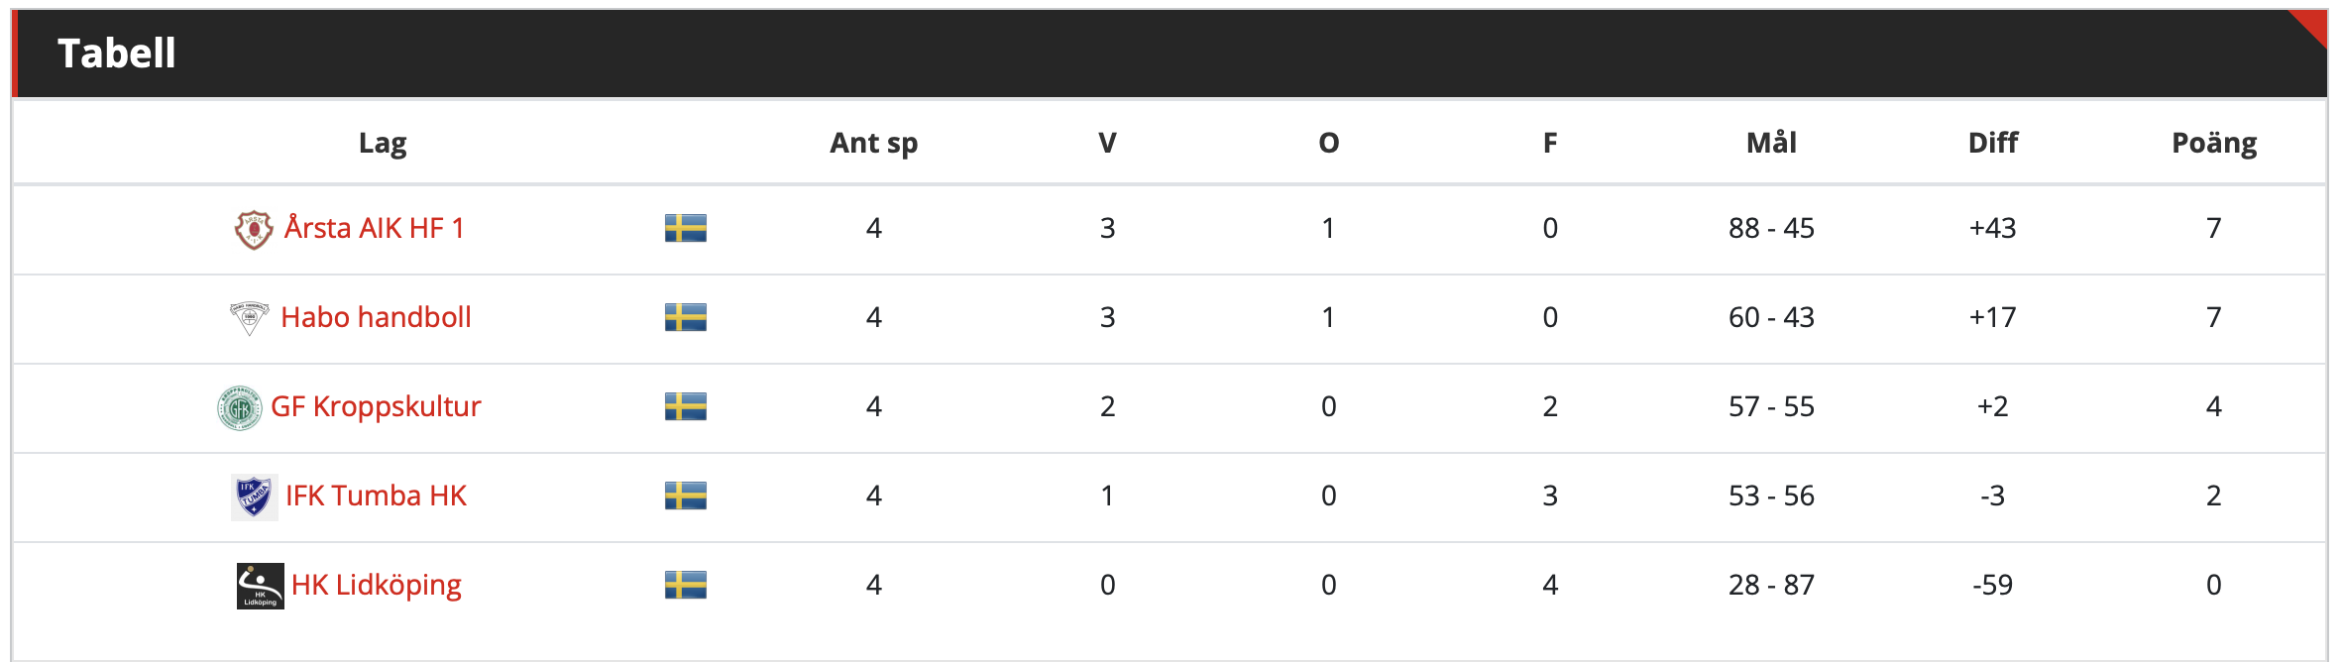Open the Årsta AIK HF 1 team link

pos(375,228)
